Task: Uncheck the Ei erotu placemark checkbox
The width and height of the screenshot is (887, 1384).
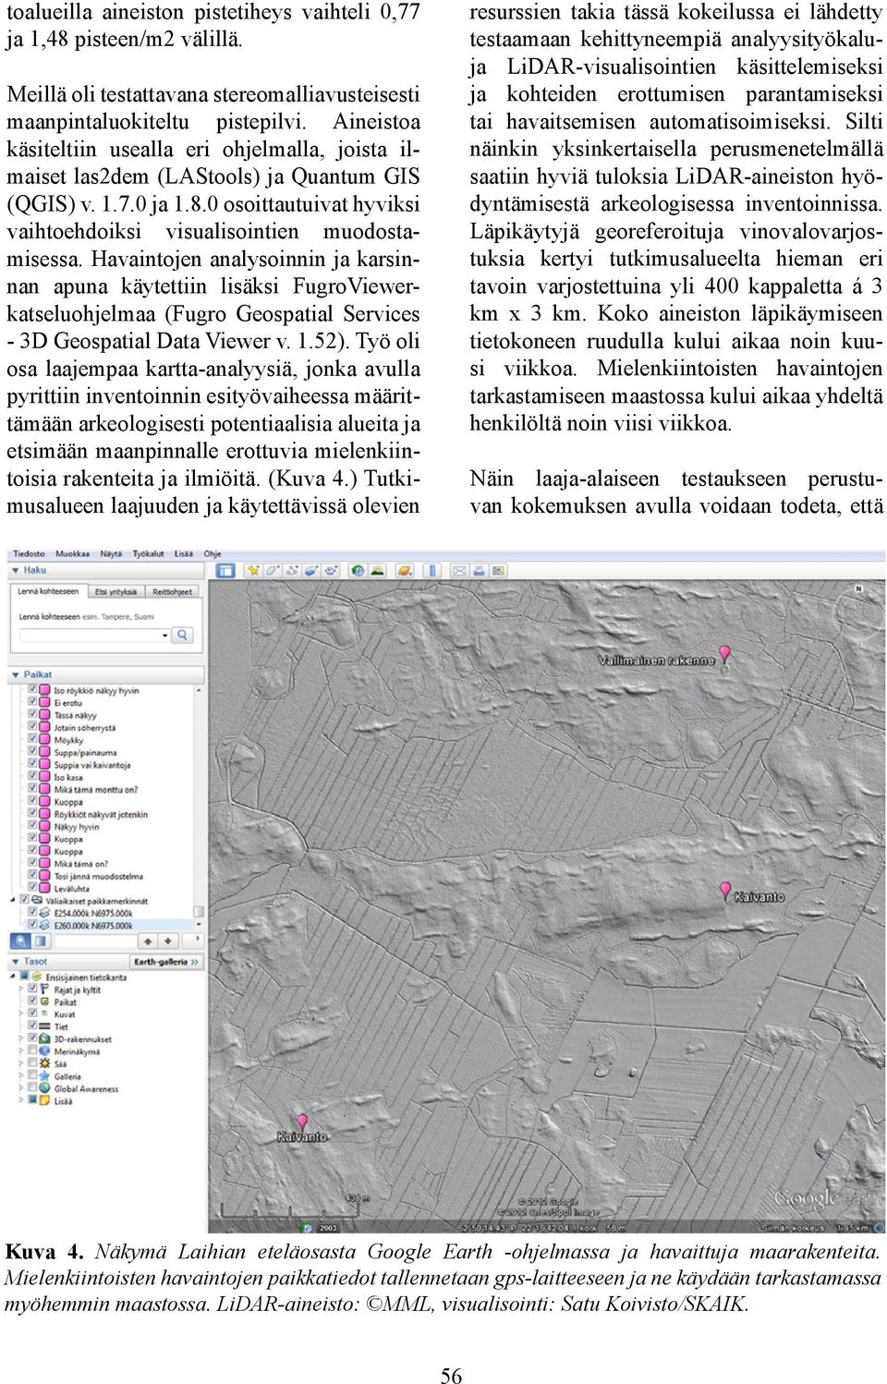Action: pos(32,701)
